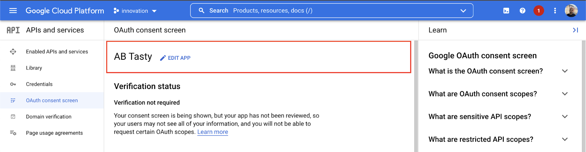Open the help question mark icon
This screenshot has height=152, width=586.
522,11
